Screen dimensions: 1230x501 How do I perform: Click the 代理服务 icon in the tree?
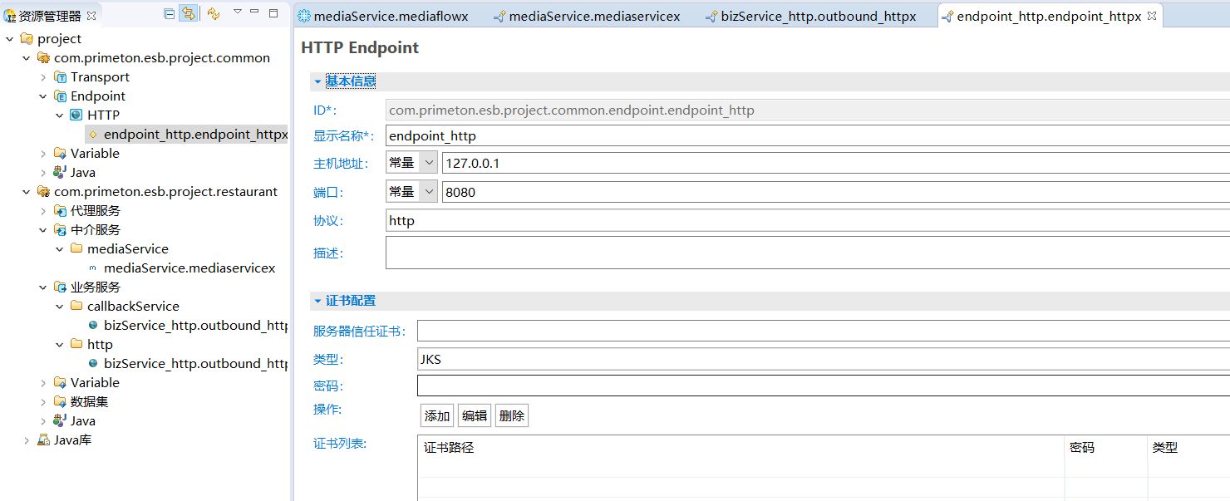(61, 211)
